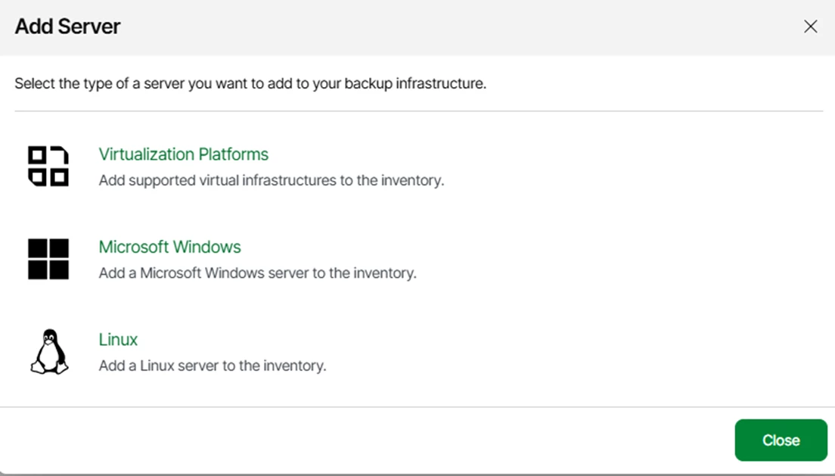Open the Virtualization Platforms link
Viewport: 835px width, 476px height.
(183, 154)
